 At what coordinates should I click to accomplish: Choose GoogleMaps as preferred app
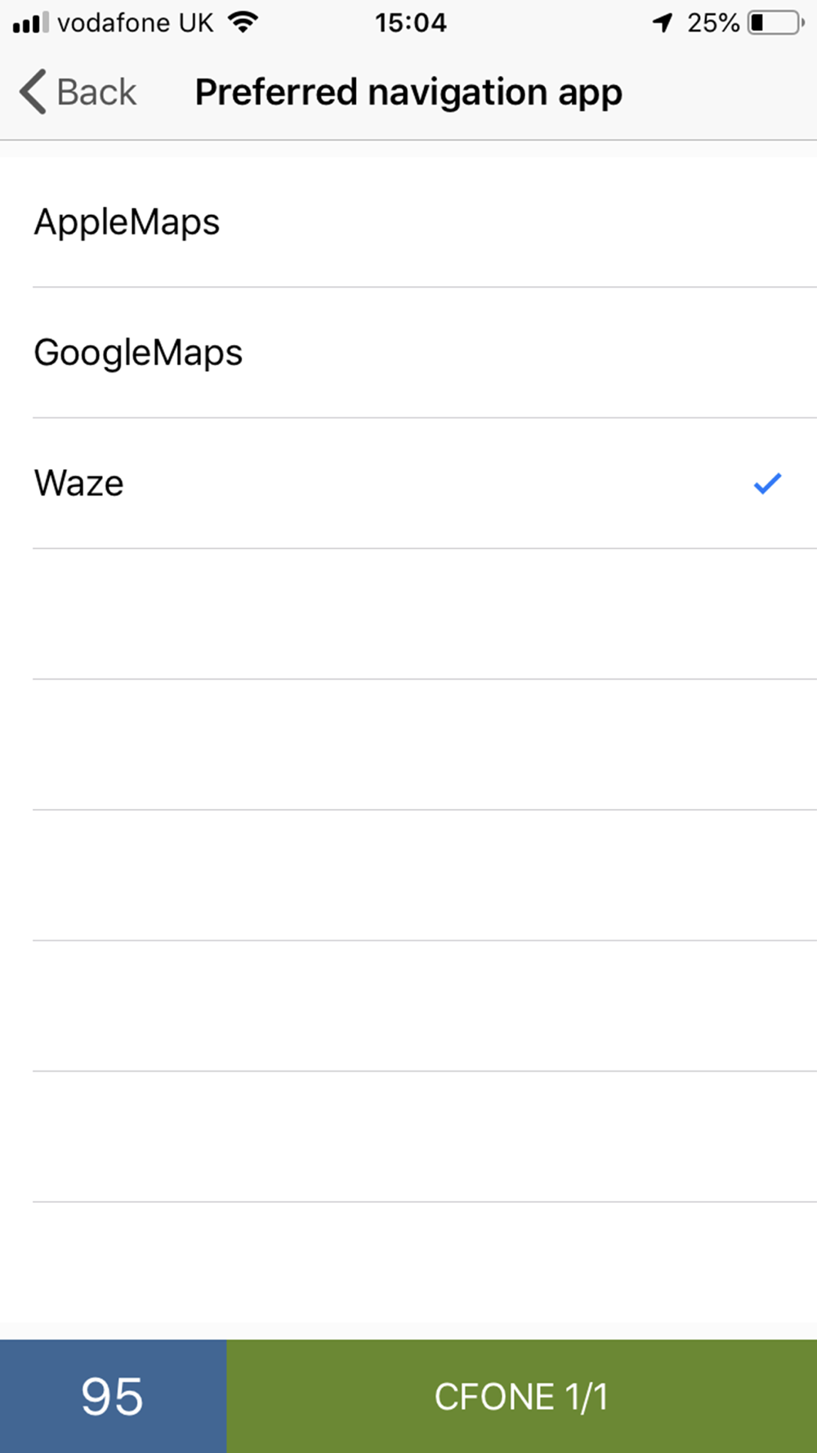pyautogui.click(x=138, y=353)
